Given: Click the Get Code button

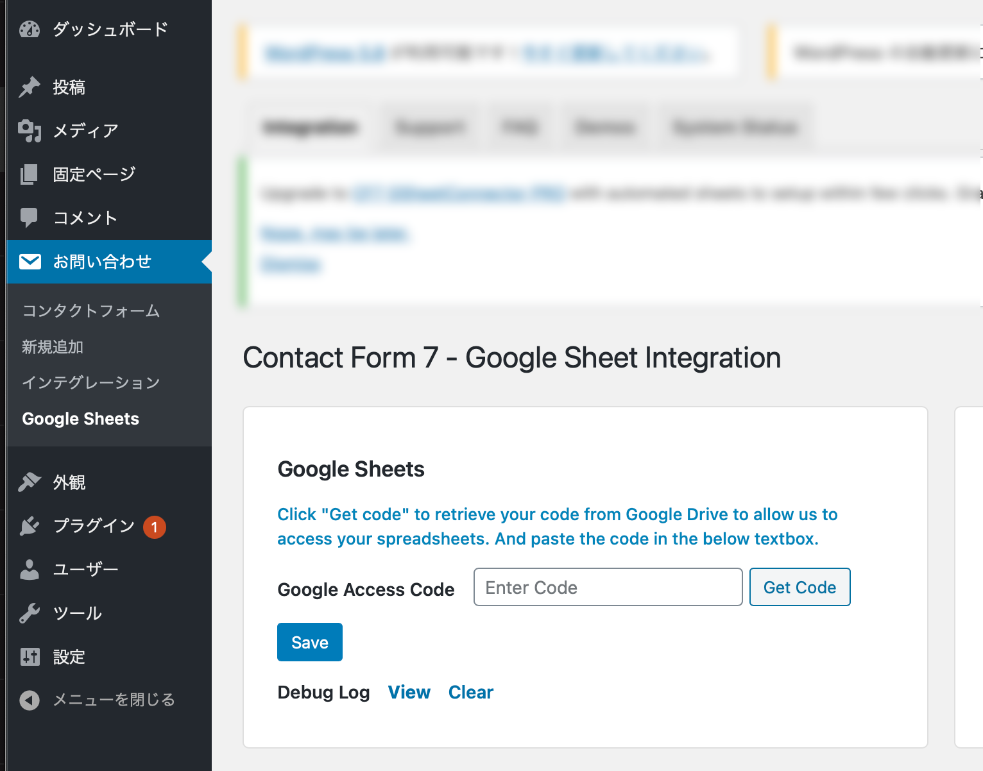Looking at the screenshot, I should coord(799,587).
